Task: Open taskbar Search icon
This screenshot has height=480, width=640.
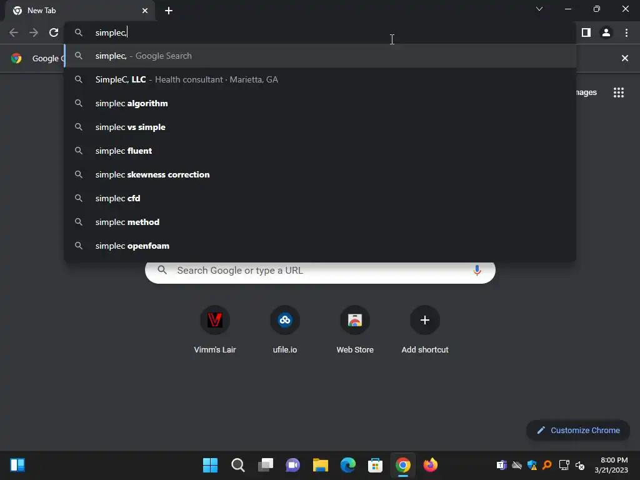Action: (x=238, y=465)
